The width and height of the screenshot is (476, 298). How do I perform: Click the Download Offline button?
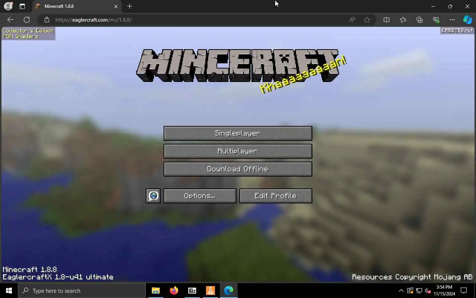[x=238, y=169]
